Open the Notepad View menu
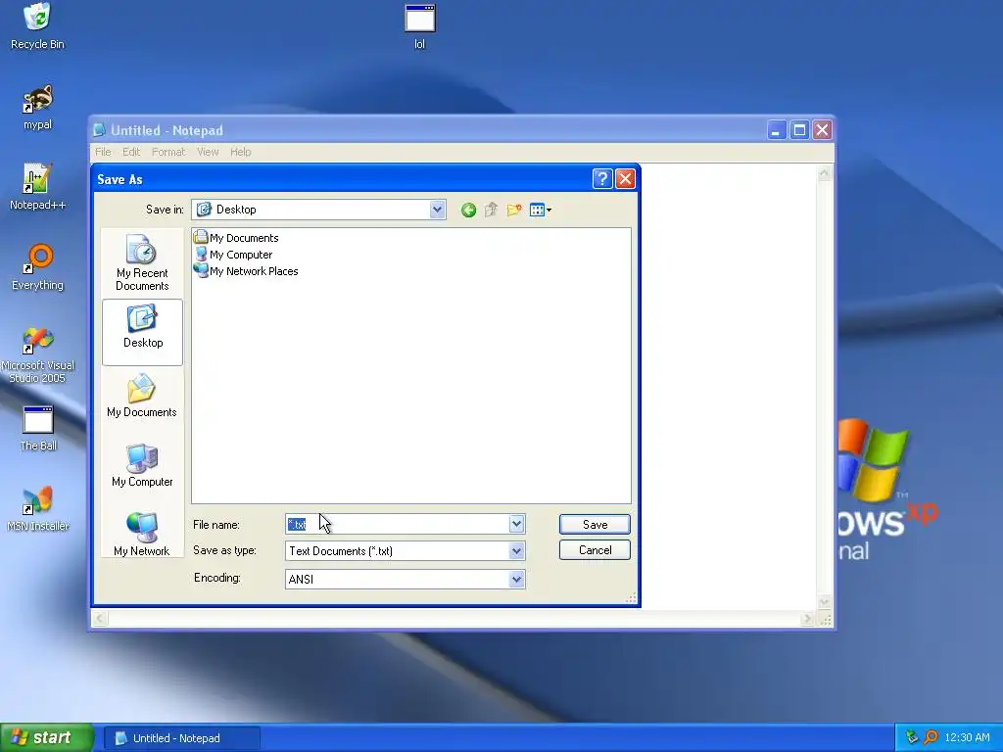This screenshot has width=1003, height=752. tap(208, 152)
